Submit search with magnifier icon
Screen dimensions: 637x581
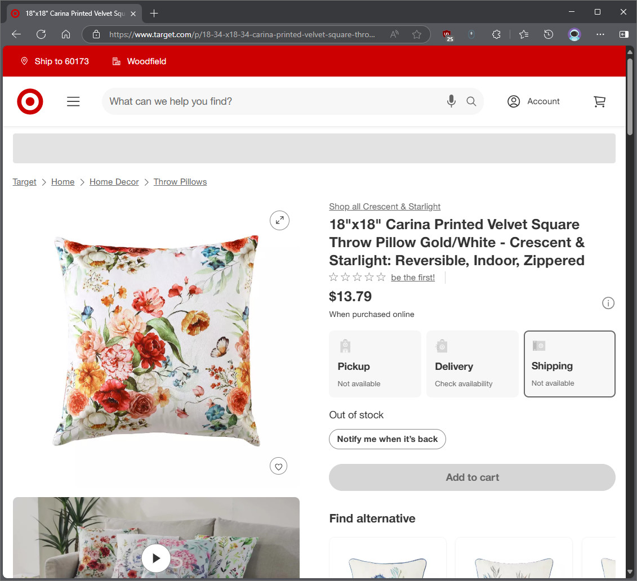tap(471, 101)
